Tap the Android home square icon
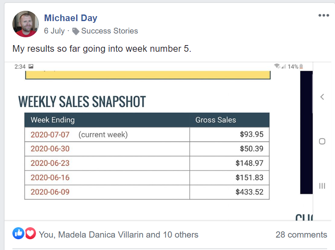The image size is (335, 250). coord(322,142)
